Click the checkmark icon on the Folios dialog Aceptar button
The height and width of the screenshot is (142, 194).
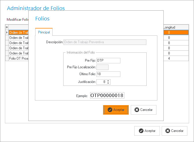110,110
